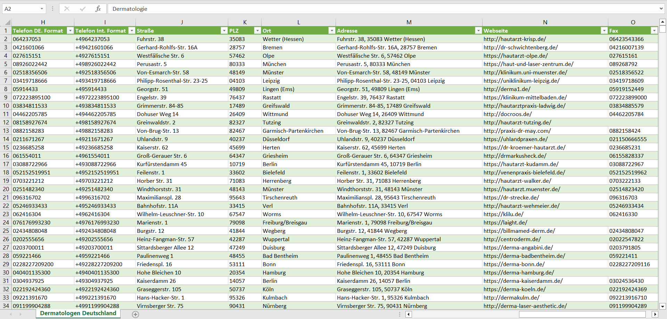Click link http://hautarzt-krisp.de/

(x=514, y=39)
